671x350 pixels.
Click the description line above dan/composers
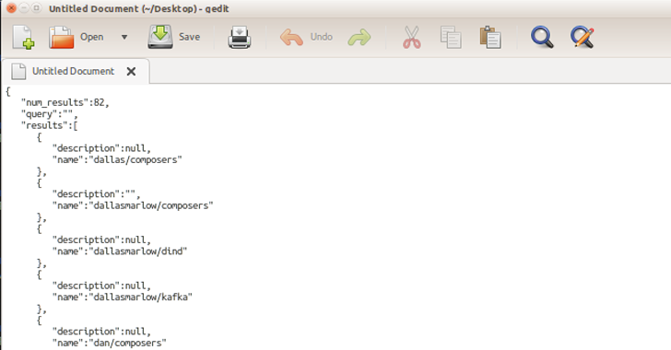pyautogui.click(x=101, y=332)
